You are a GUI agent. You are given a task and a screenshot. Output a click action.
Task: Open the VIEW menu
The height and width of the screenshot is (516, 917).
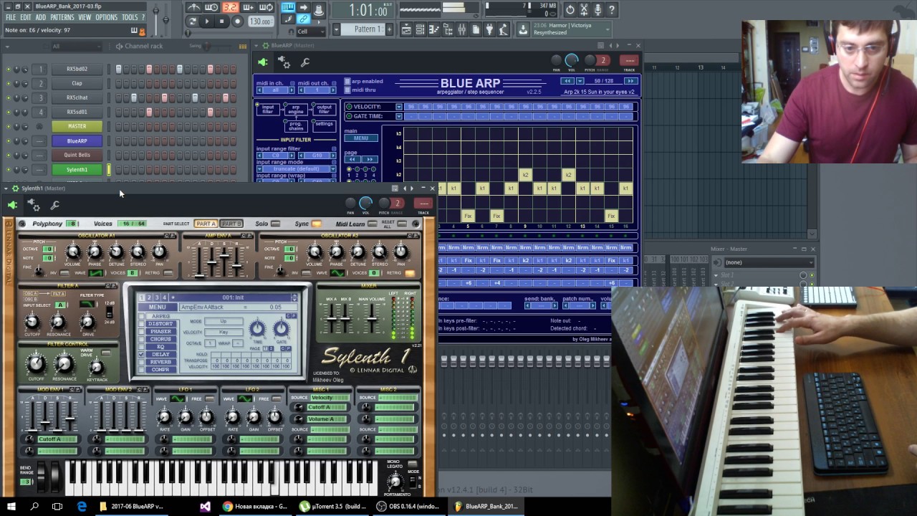(85, 17)
